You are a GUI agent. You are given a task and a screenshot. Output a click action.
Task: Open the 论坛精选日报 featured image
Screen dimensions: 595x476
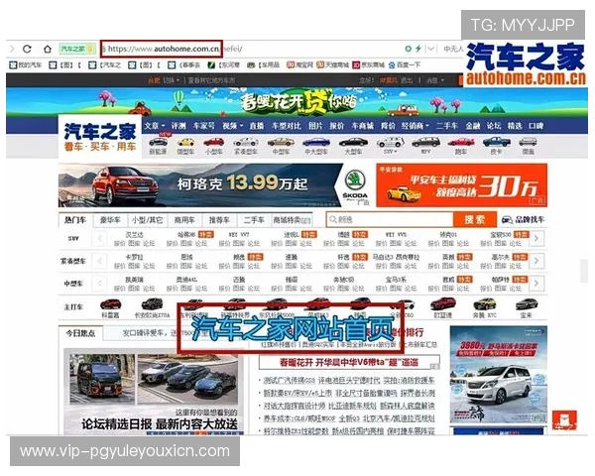(154, 391)
